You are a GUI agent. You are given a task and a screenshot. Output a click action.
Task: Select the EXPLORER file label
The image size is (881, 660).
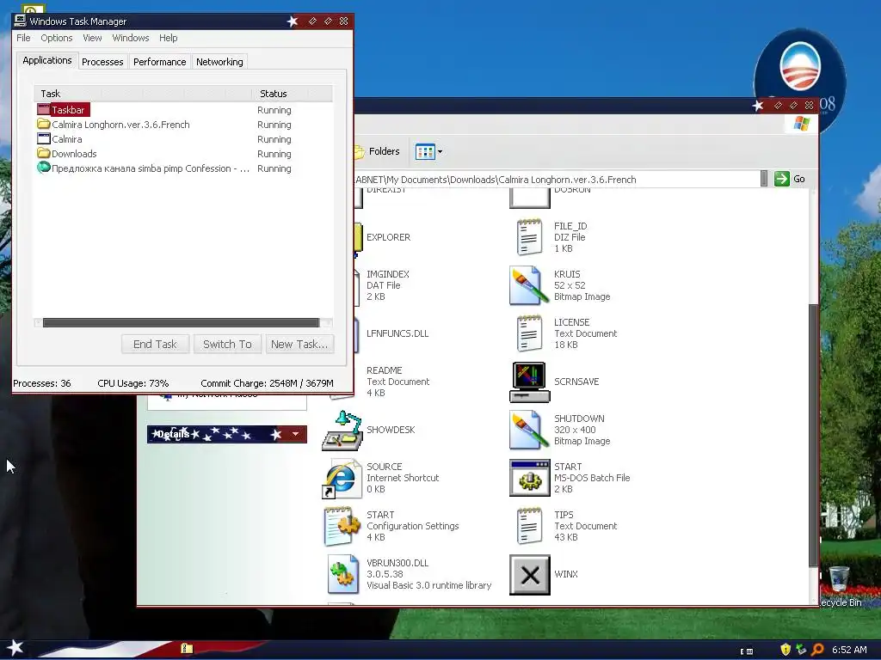(388, 237)
